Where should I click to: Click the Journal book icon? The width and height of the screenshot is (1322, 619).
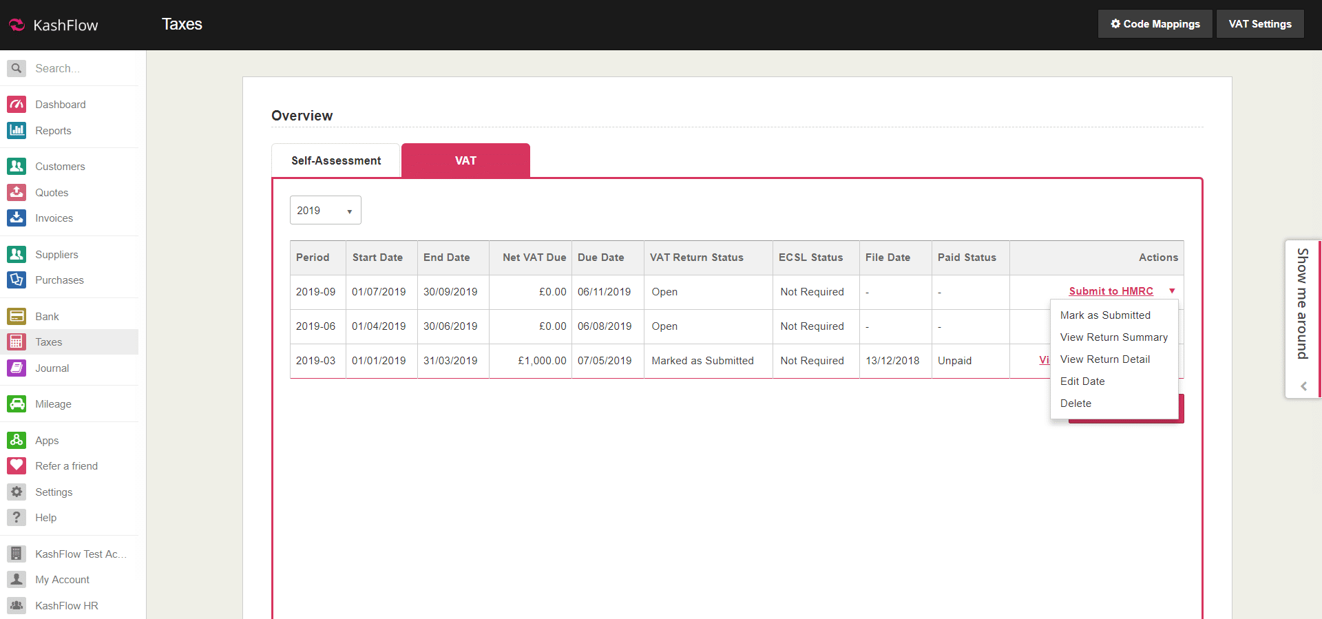tap(17, 368)
